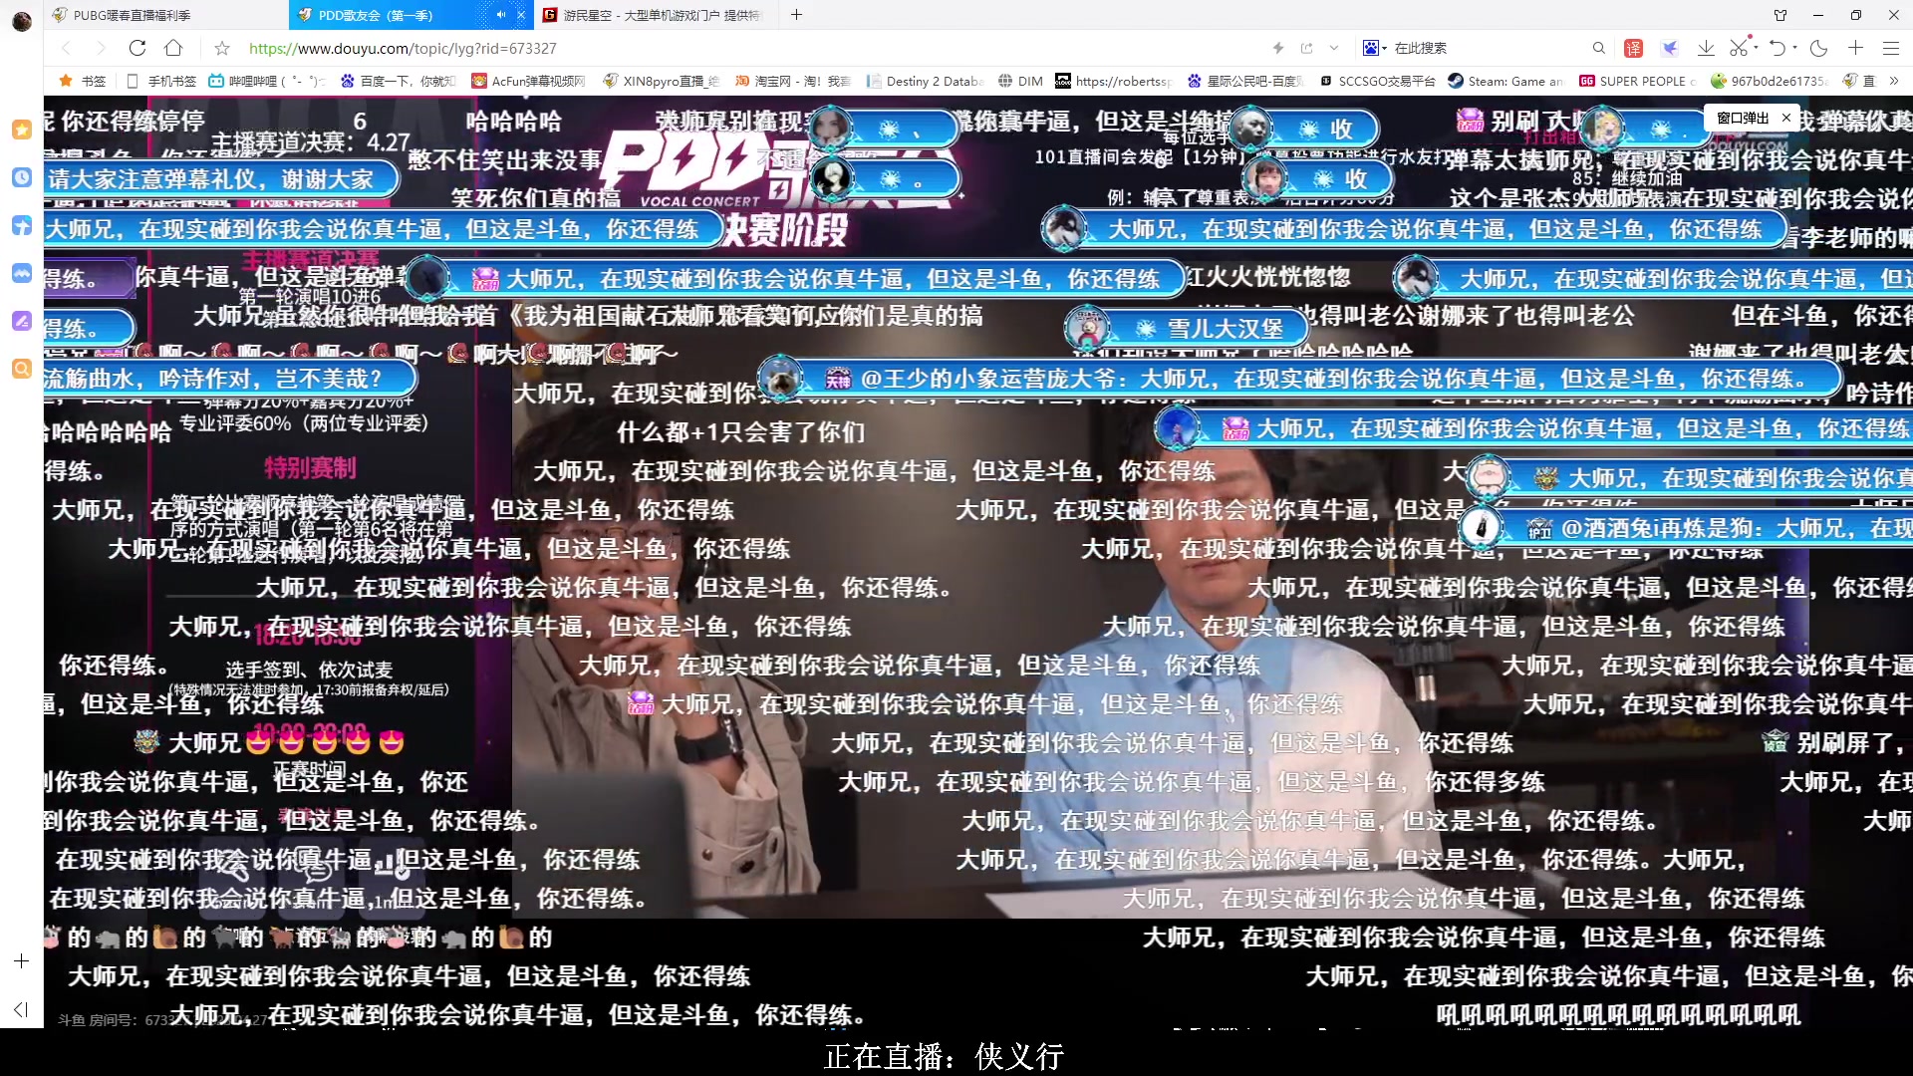Open the browser skin shirt icon

(1780, 15)
